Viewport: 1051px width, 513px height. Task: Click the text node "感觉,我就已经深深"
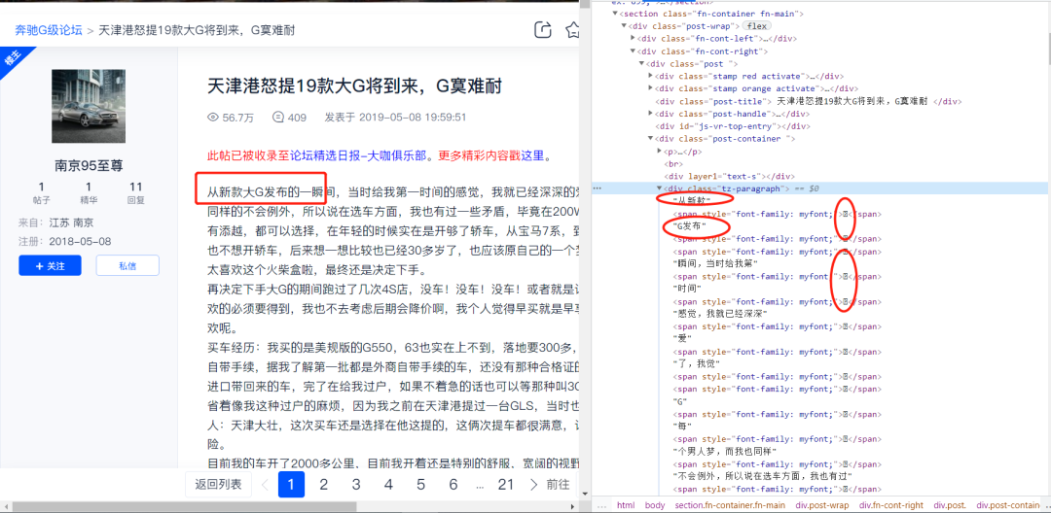pyautogui.click(x=719, y=314)
